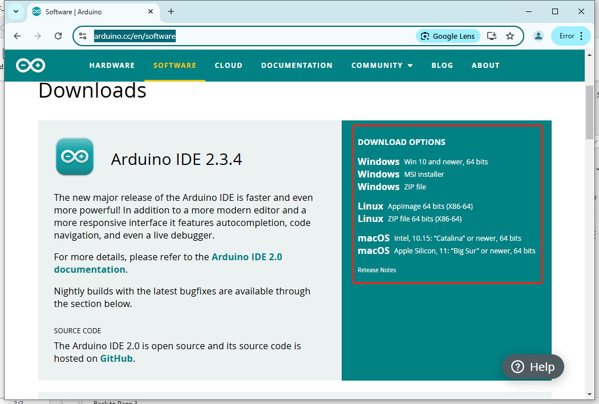Image resolution: width=599 pixels, height=404 pixels.
Task: Launch Google Lens search
Action: point(448,36)
